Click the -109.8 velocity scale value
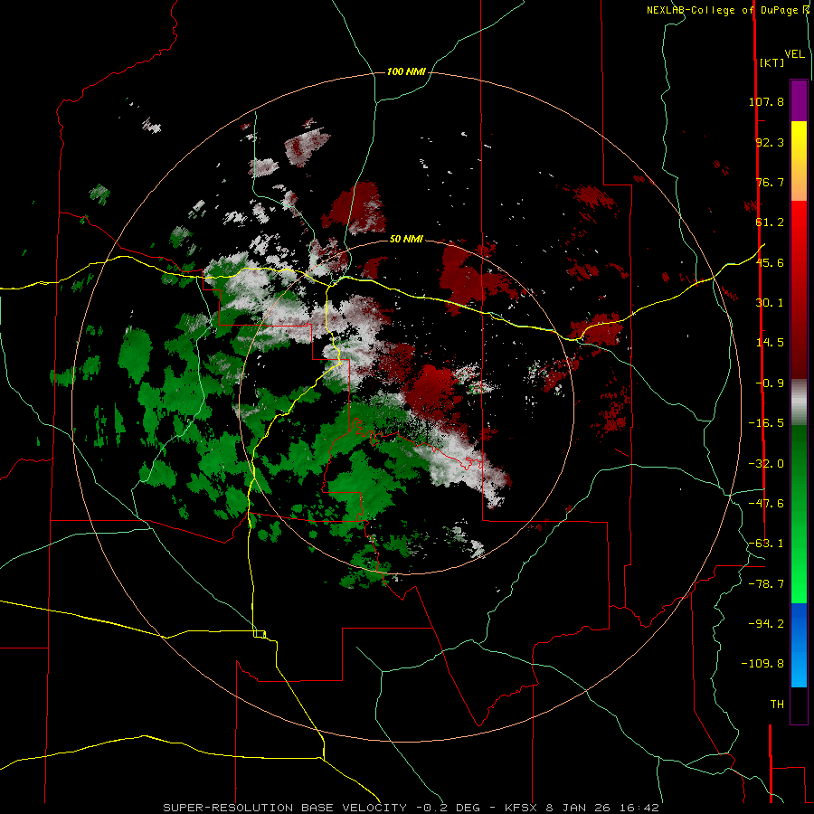Image resolution: width=814 pixels, height=814 pixels. tap(762, 664)
